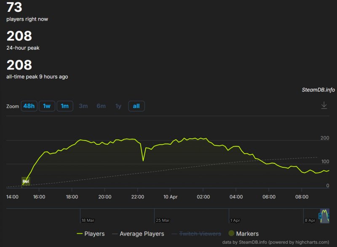Select the 48h zoom button
This screenshot has width=337, height=247.
pos(29,106)
